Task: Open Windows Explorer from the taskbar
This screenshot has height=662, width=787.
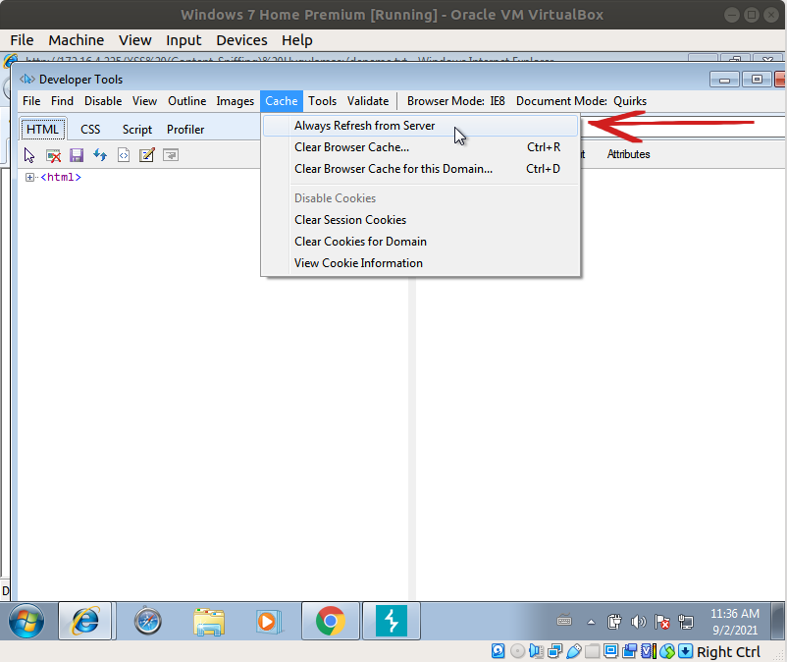Action: pos(209,621)
